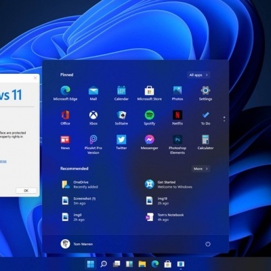The width and height of the screenshot is (271, 271).
Task: Launch PicsArt Pro Version
Action: click(x=93, y=144)
